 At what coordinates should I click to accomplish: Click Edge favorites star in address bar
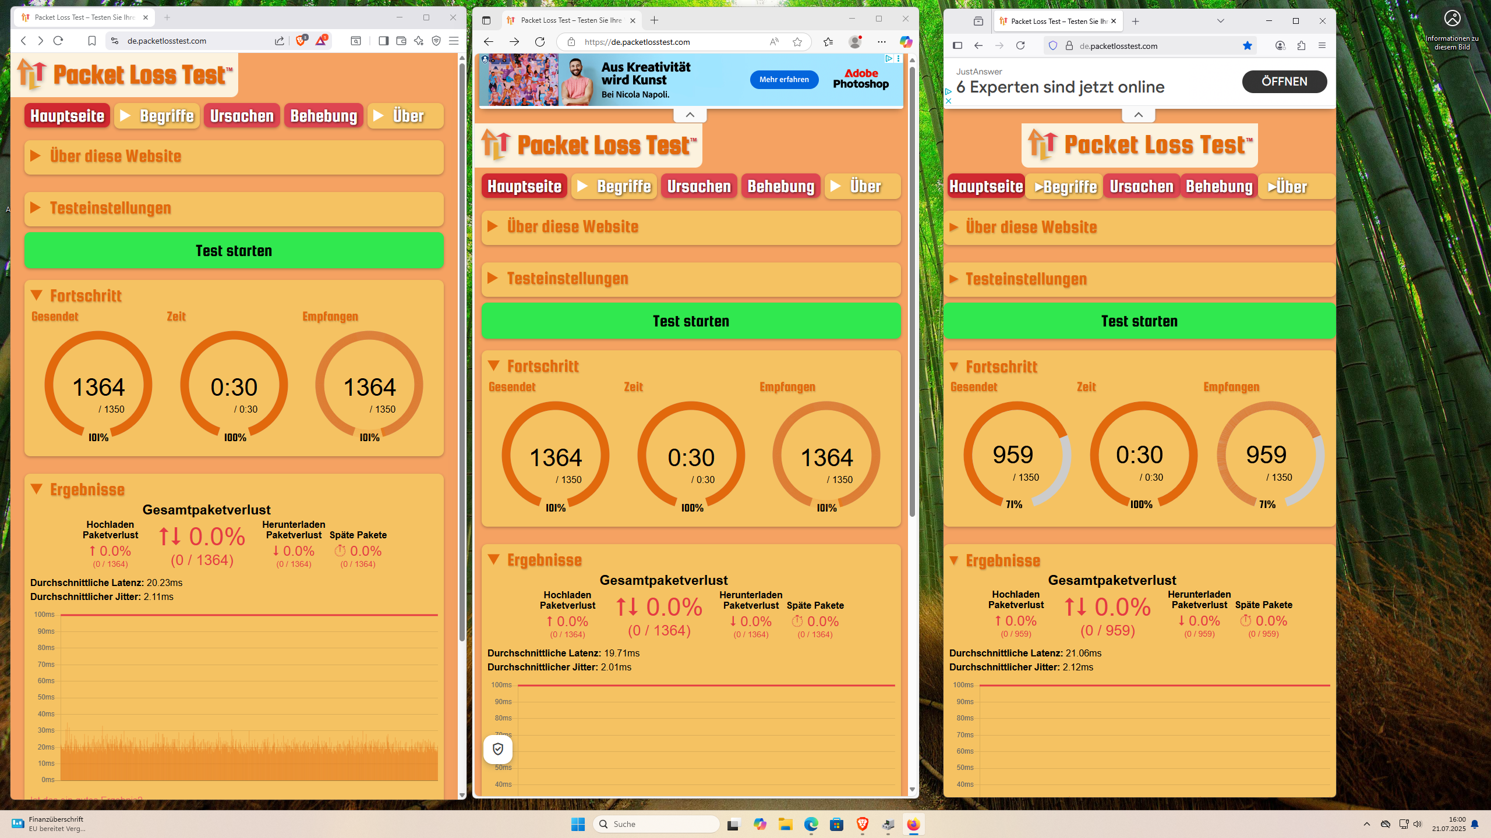pos(797,42)
